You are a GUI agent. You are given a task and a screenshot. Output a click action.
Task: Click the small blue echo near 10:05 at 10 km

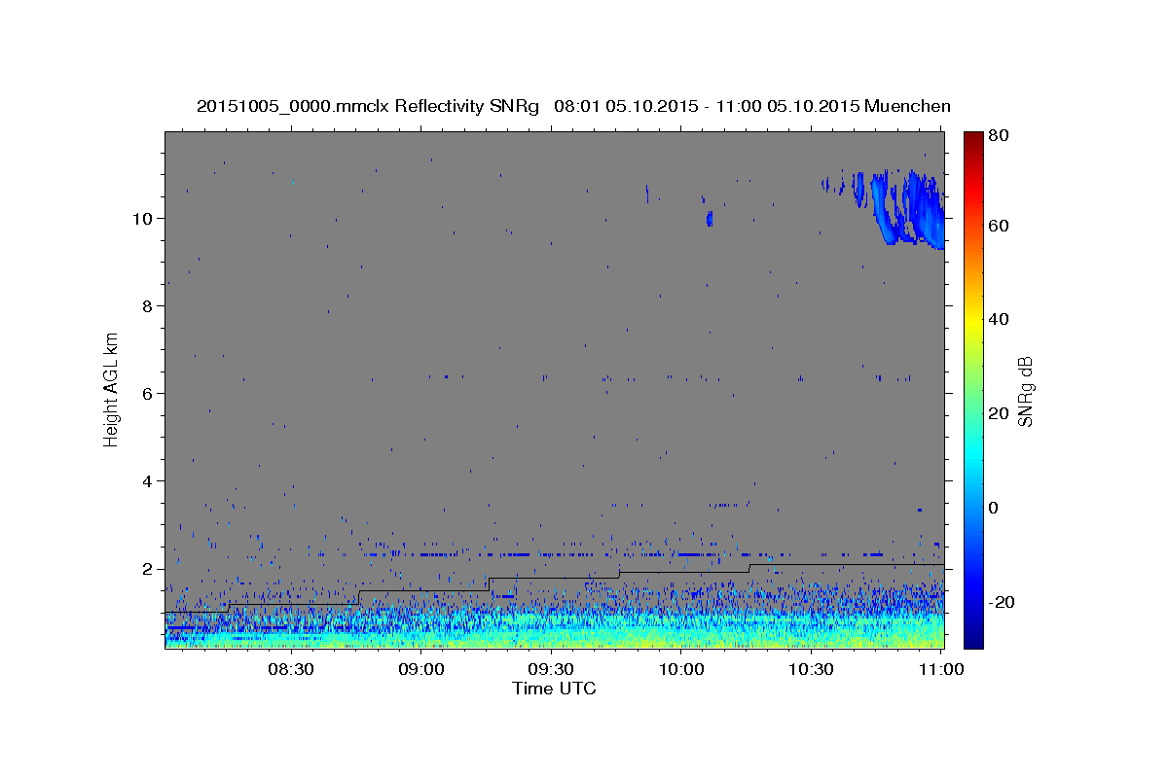(709, 218)
